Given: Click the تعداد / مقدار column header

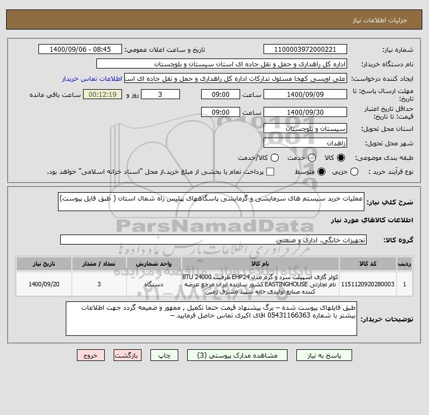Looking at the screenshot, I should pyautogui.click(x=99, y=263).
